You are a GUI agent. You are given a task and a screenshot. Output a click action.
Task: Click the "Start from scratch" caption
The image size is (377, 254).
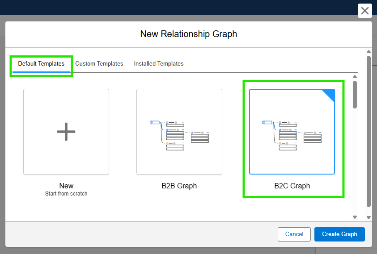point(66,194)
